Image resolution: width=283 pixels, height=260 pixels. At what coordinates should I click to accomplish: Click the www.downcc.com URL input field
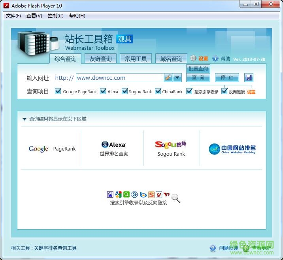119,78
